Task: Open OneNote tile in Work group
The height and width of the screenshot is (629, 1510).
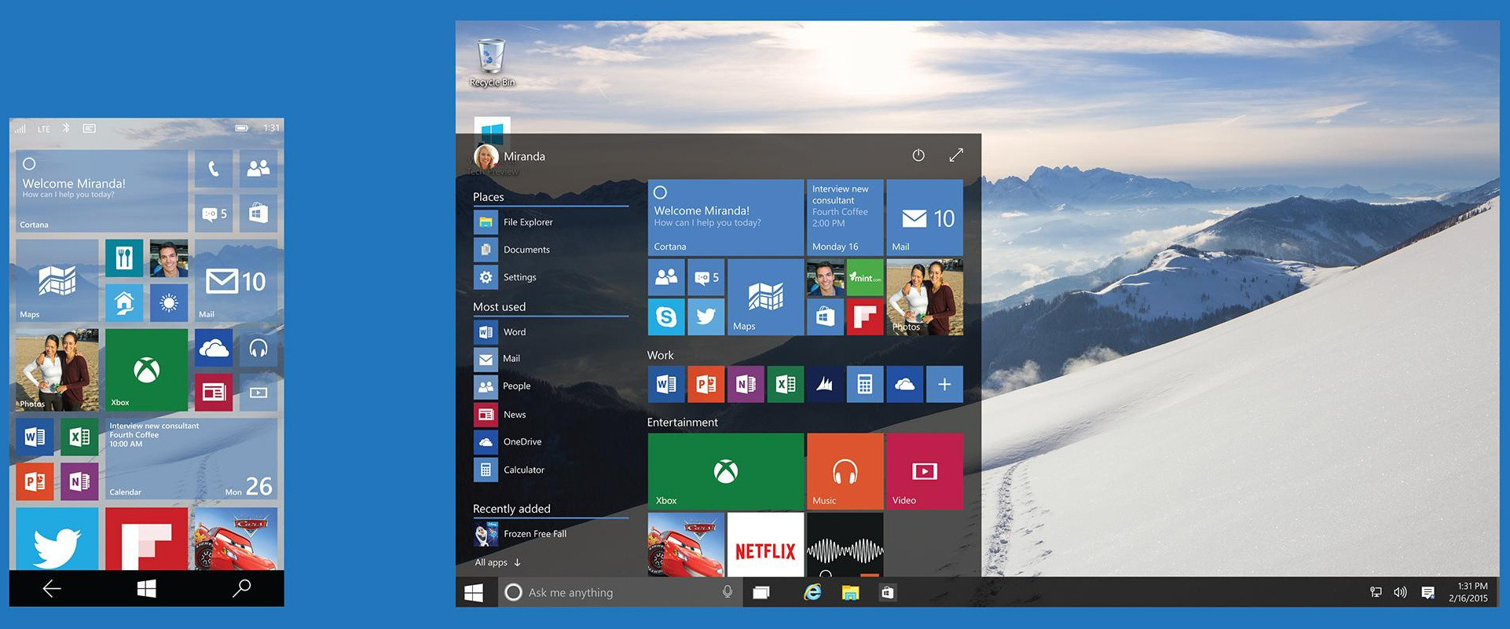Action: pos(745,384)
